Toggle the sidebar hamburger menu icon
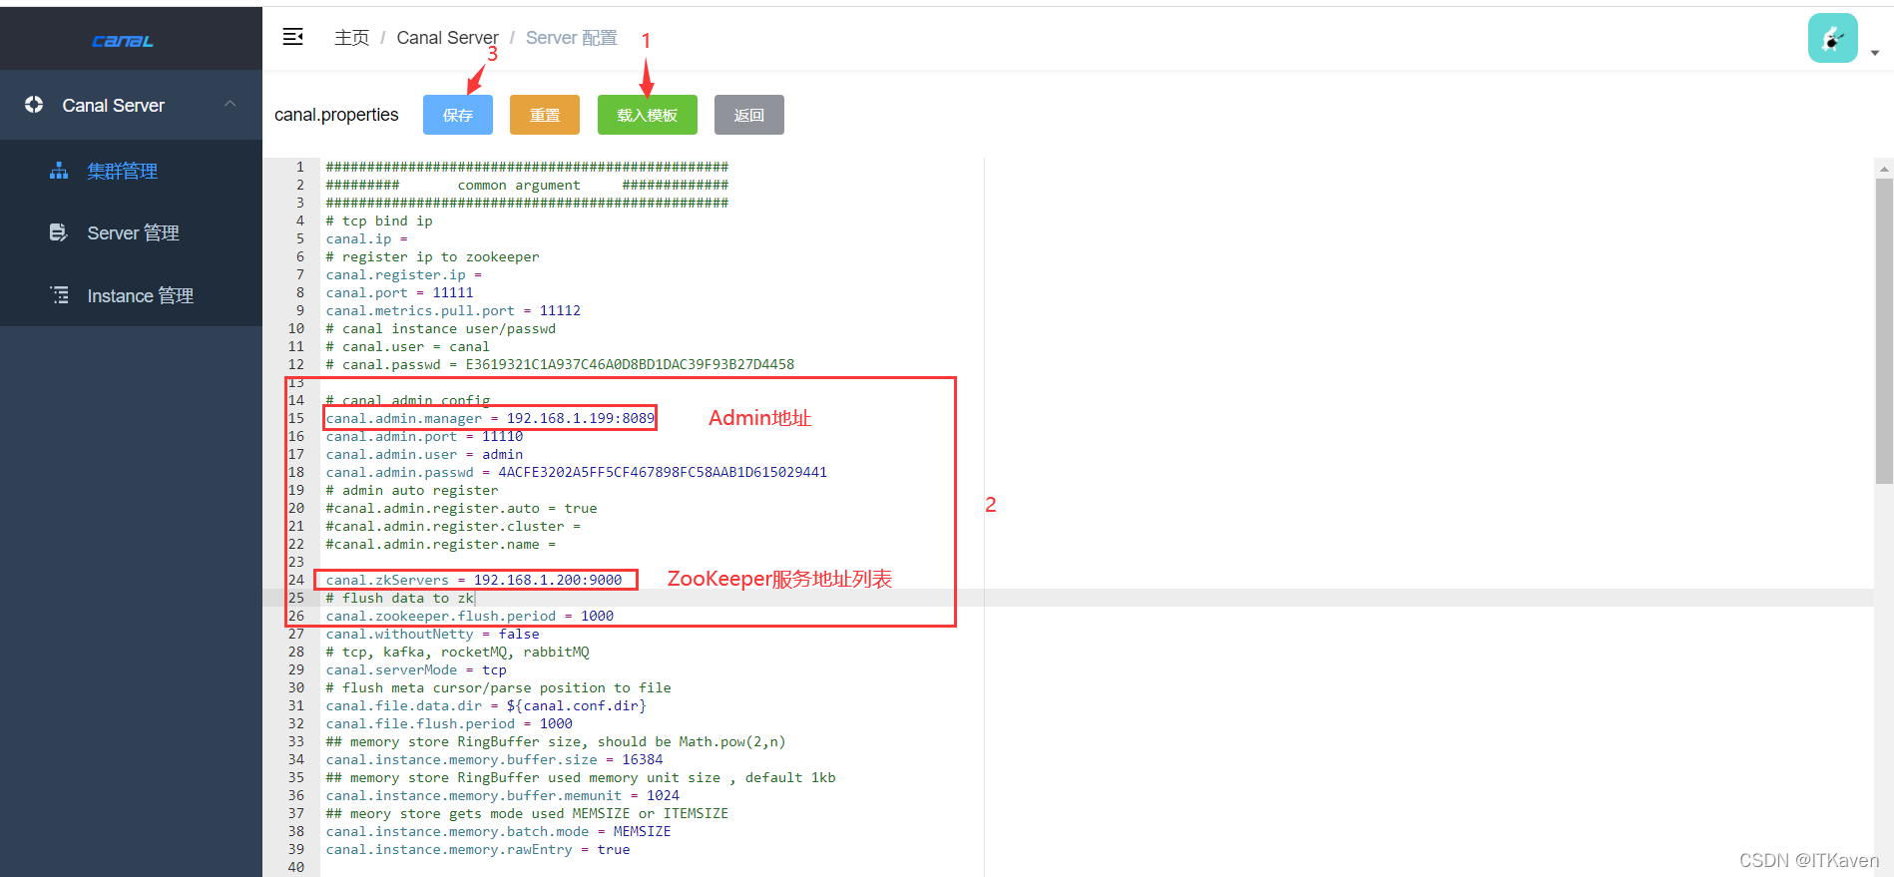The height and width of the screenshot is (877, 1894). click(x=292, y=37)
